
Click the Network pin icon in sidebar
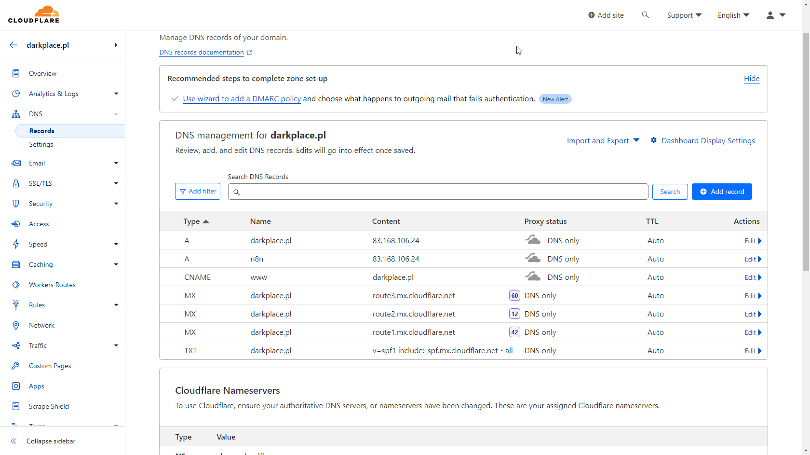[x=16, y=325]
